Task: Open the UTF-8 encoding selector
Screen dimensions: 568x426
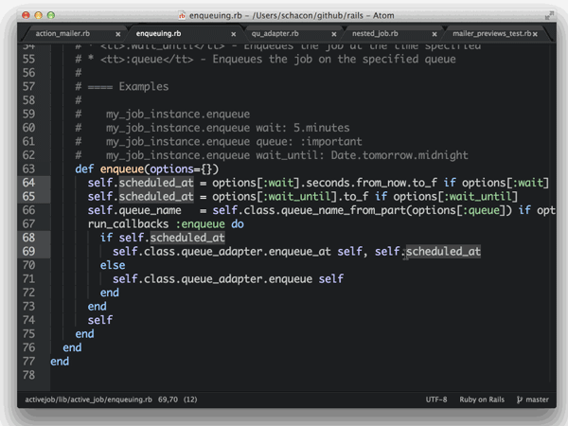Action: pos(436,400)
